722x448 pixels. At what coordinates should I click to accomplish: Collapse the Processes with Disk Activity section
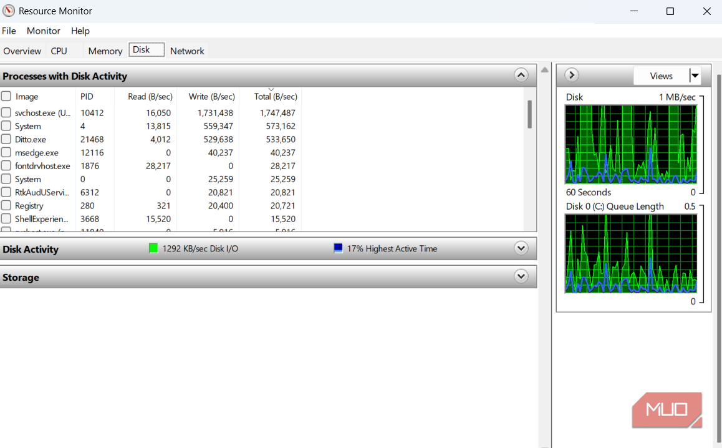click(x=521, y=75)
